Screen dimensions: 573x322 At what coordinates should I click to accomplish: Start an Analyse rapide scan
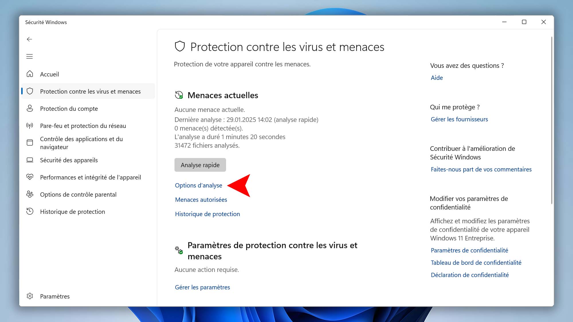200,165
